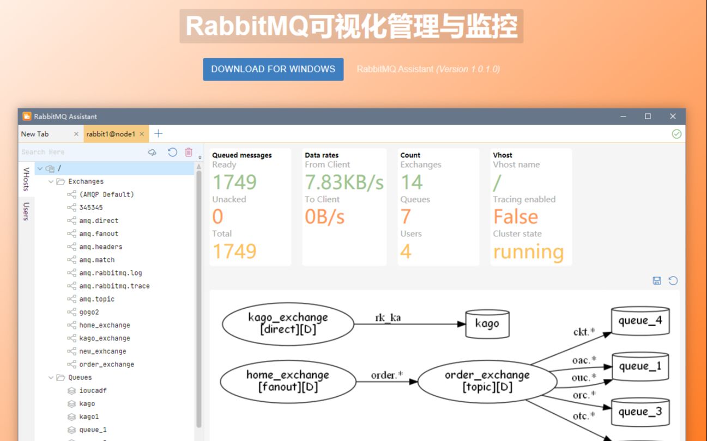
Task: Click the queue_3 cylinder in diagram
Action: coord(640,412)
